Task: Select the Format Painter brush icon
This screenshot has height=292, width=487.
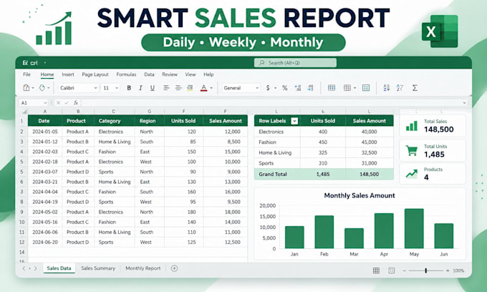Action: (42, 88)
